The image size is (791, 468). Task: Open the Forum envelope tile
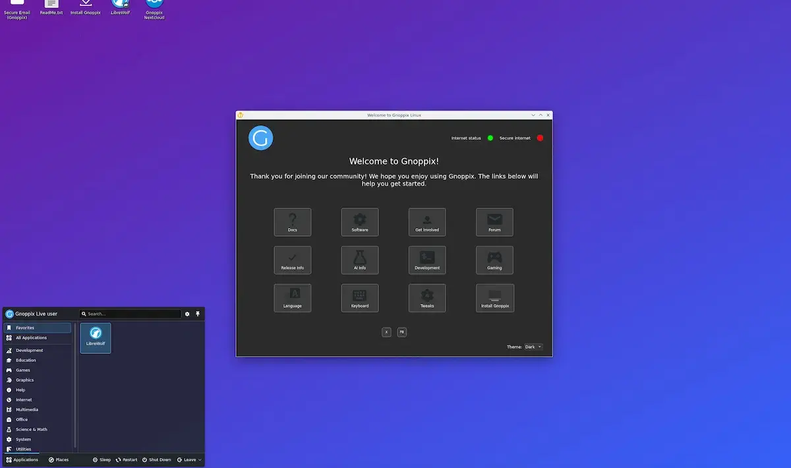pyautogui.click(x=494, y=222)
